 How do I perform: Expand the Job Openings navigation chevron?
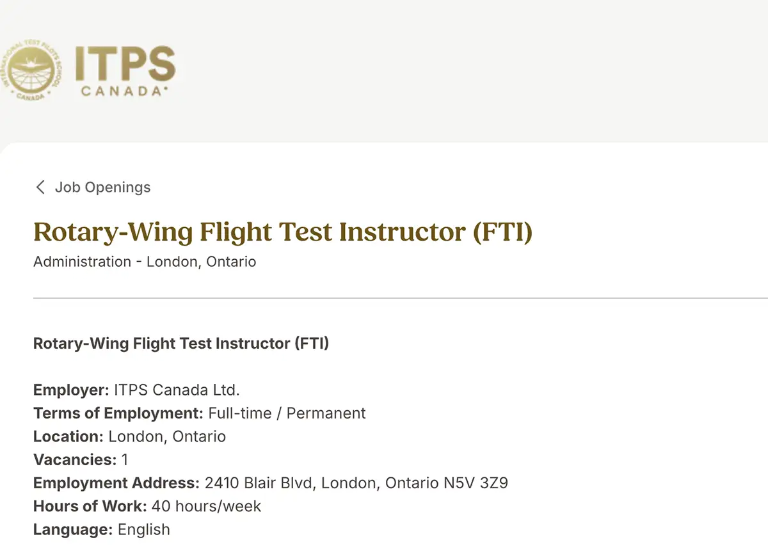point(40,187)
